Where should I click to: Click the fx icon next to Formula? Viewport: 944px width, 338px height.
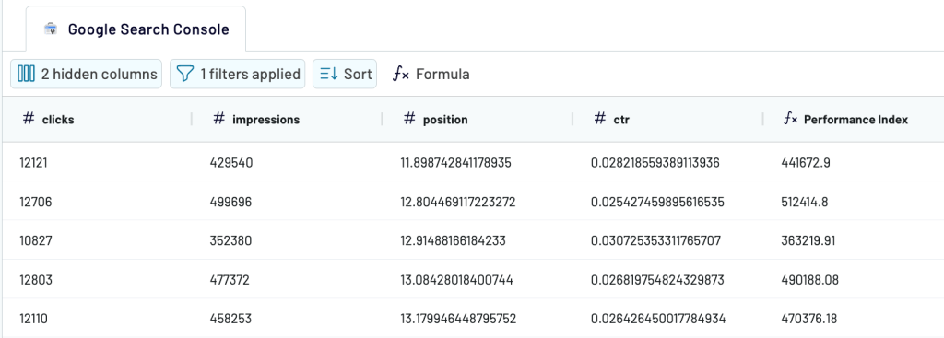point(401,74)
